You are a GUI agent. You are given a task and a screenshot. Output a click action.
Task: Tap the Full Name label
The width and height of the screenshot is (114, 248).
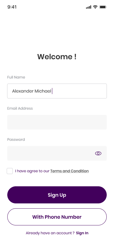pyautogui.click(x=16, y=77)
